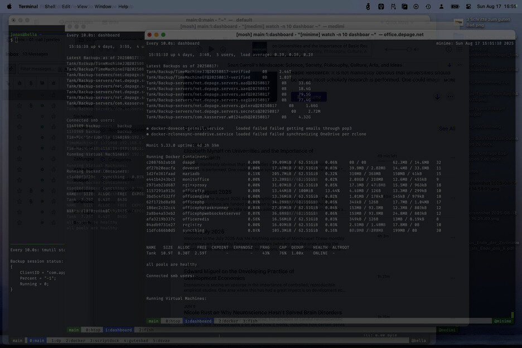Viewport: 522px width, 348px height.
Task: Click the officephpwebsocketserver container name
Action: [x=211, y=213]
